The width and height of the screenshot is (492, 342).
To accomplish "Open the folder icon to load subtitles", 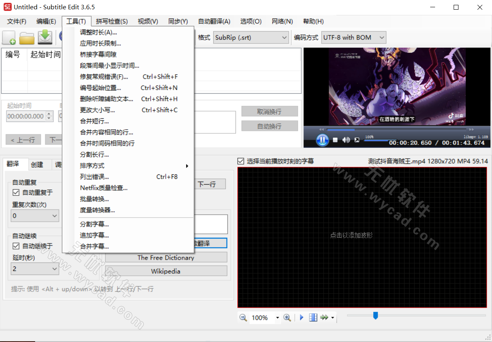I will click(x=27, y=37).
